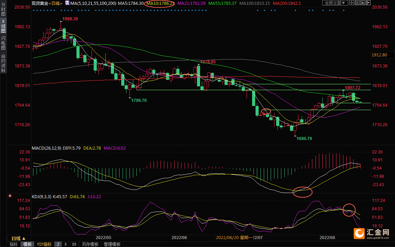Select the K线图 side tab
The width and height of the screenshot is (395, 247).
tap(3, 26)
